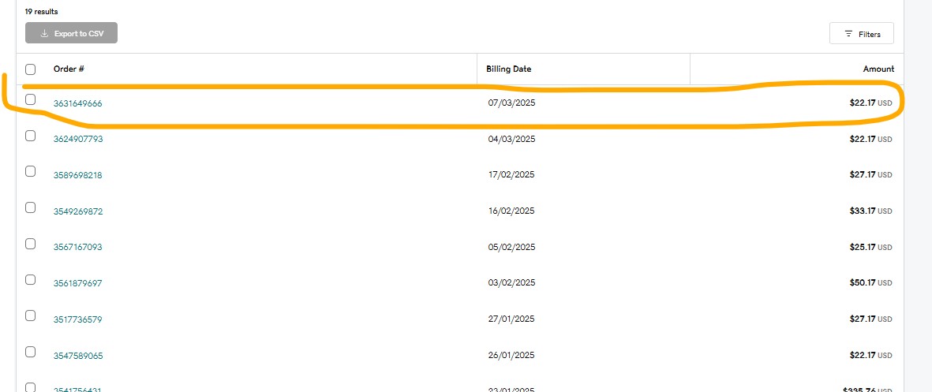
Task: Click order number 3547589065
Action: [77, 356]
